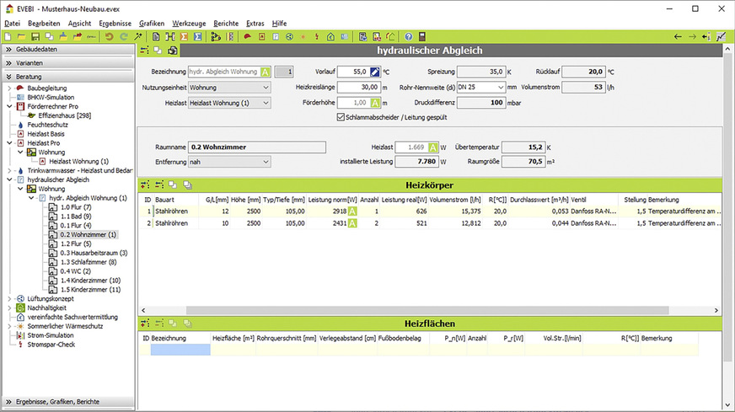Screen dimensions: 735x412
Task: Click the blue pencil icon beside Vorlauf
Action: coord(374,72)
